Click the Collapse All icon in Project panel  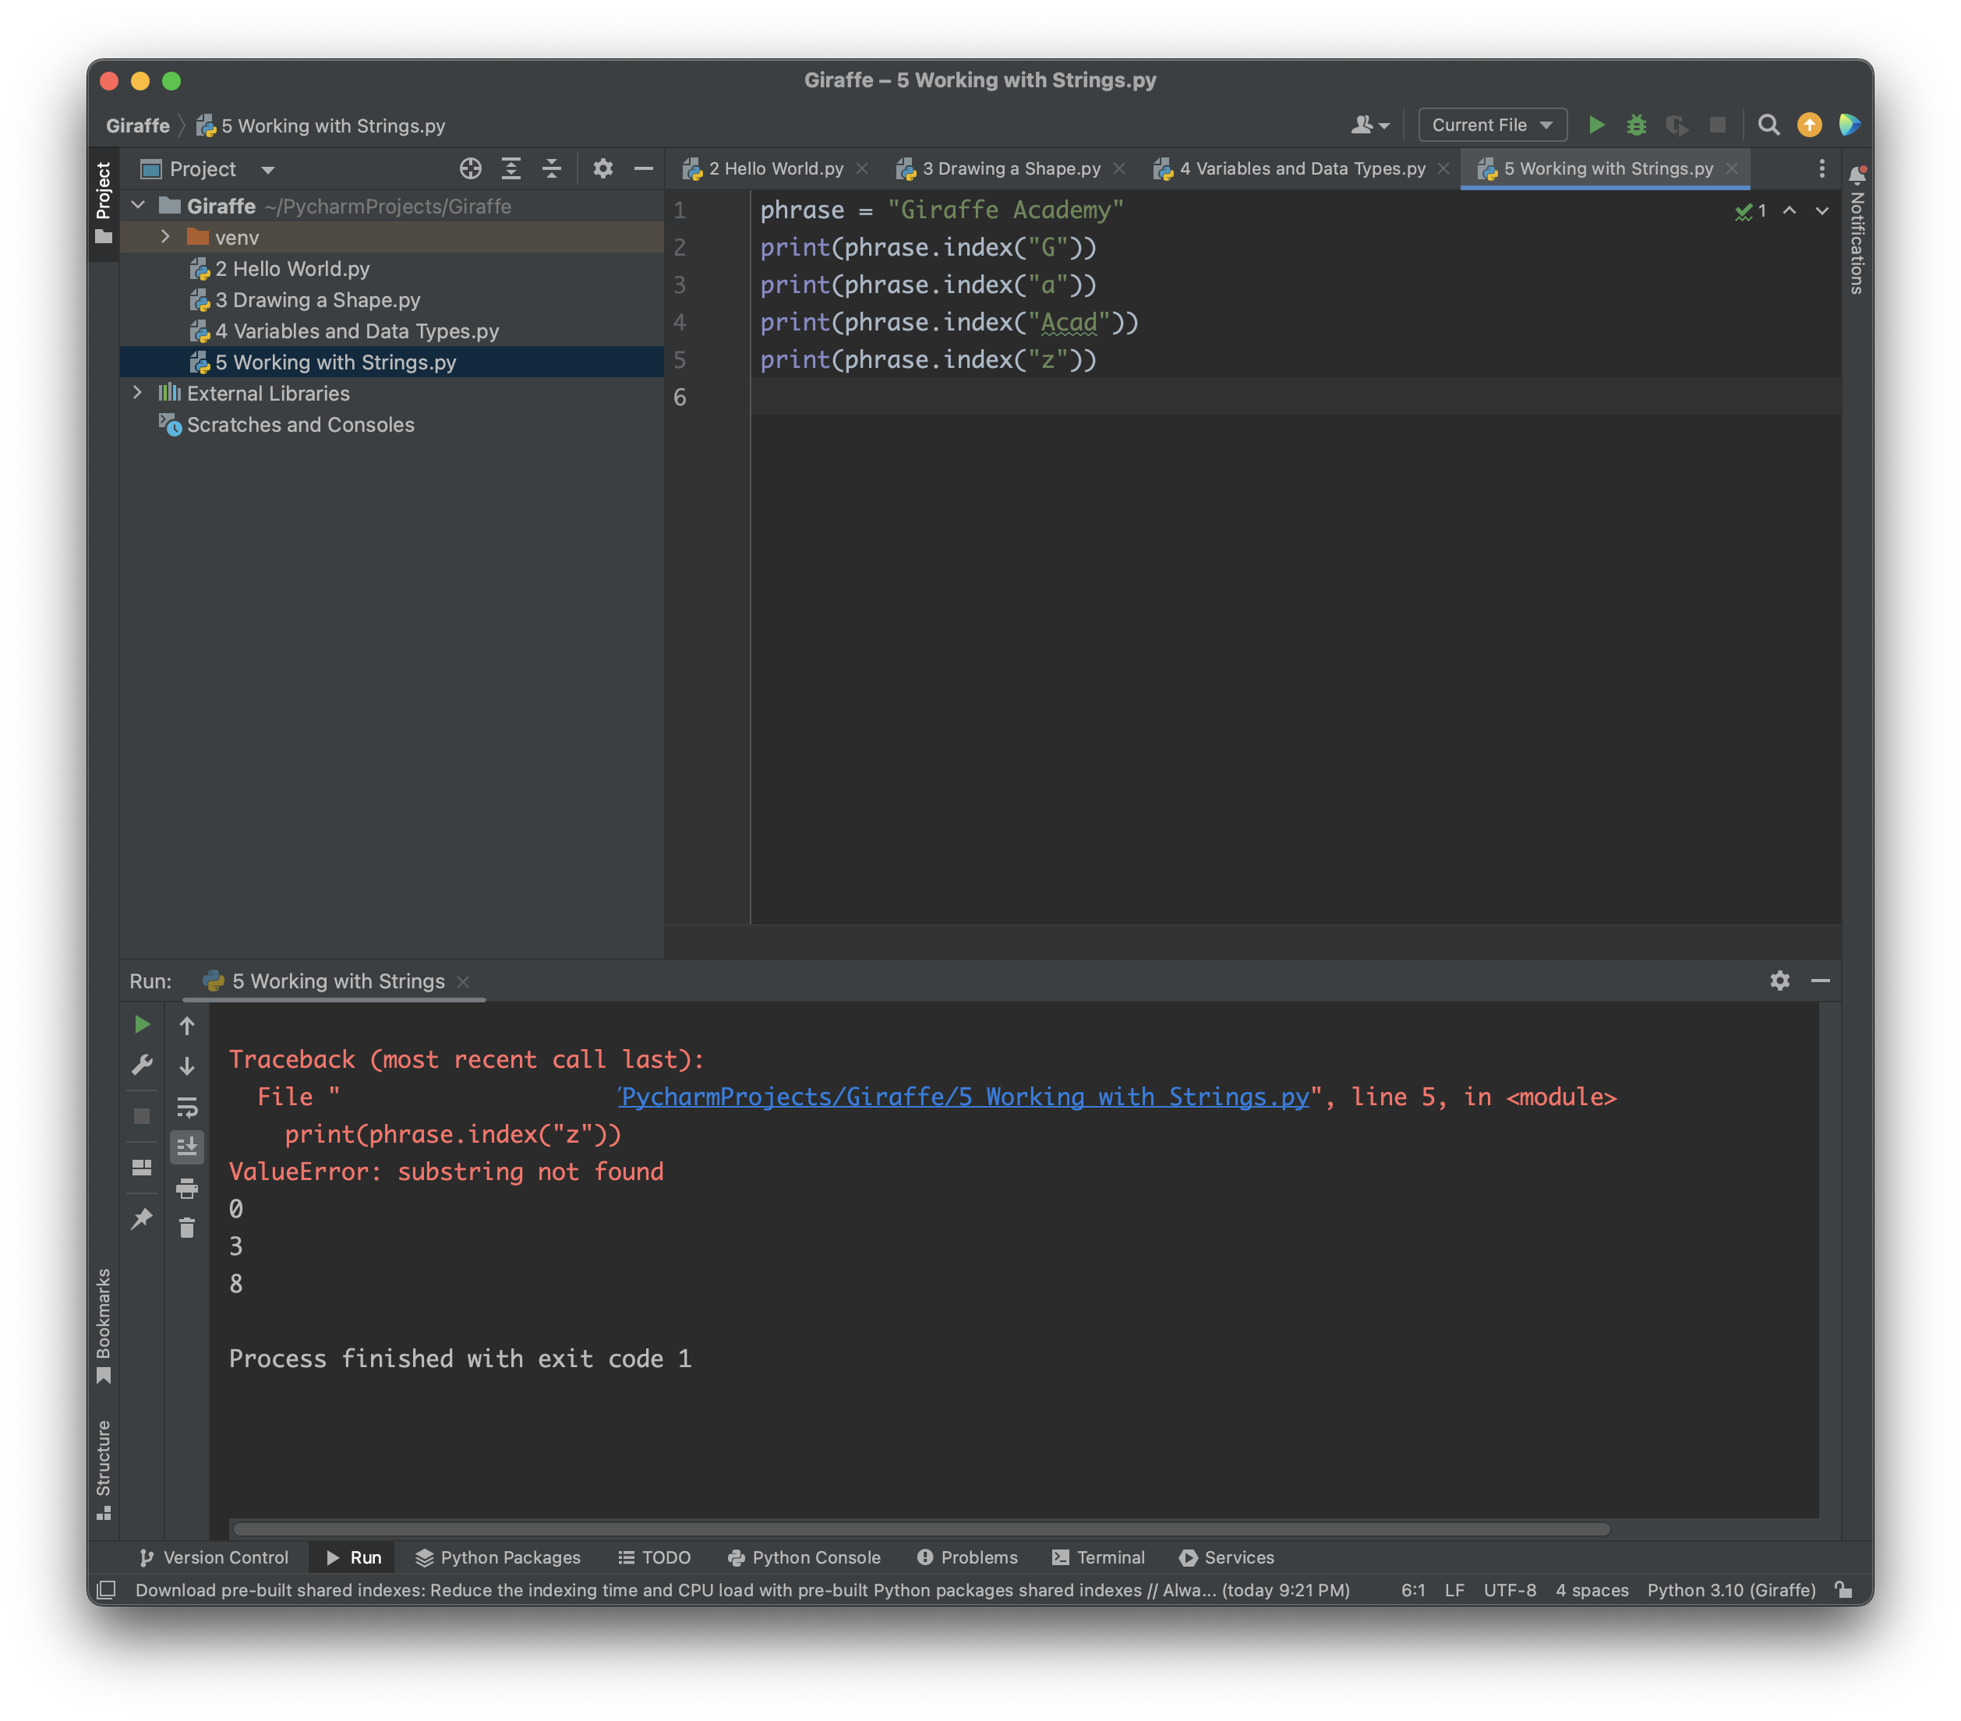[x=552, y=169]
